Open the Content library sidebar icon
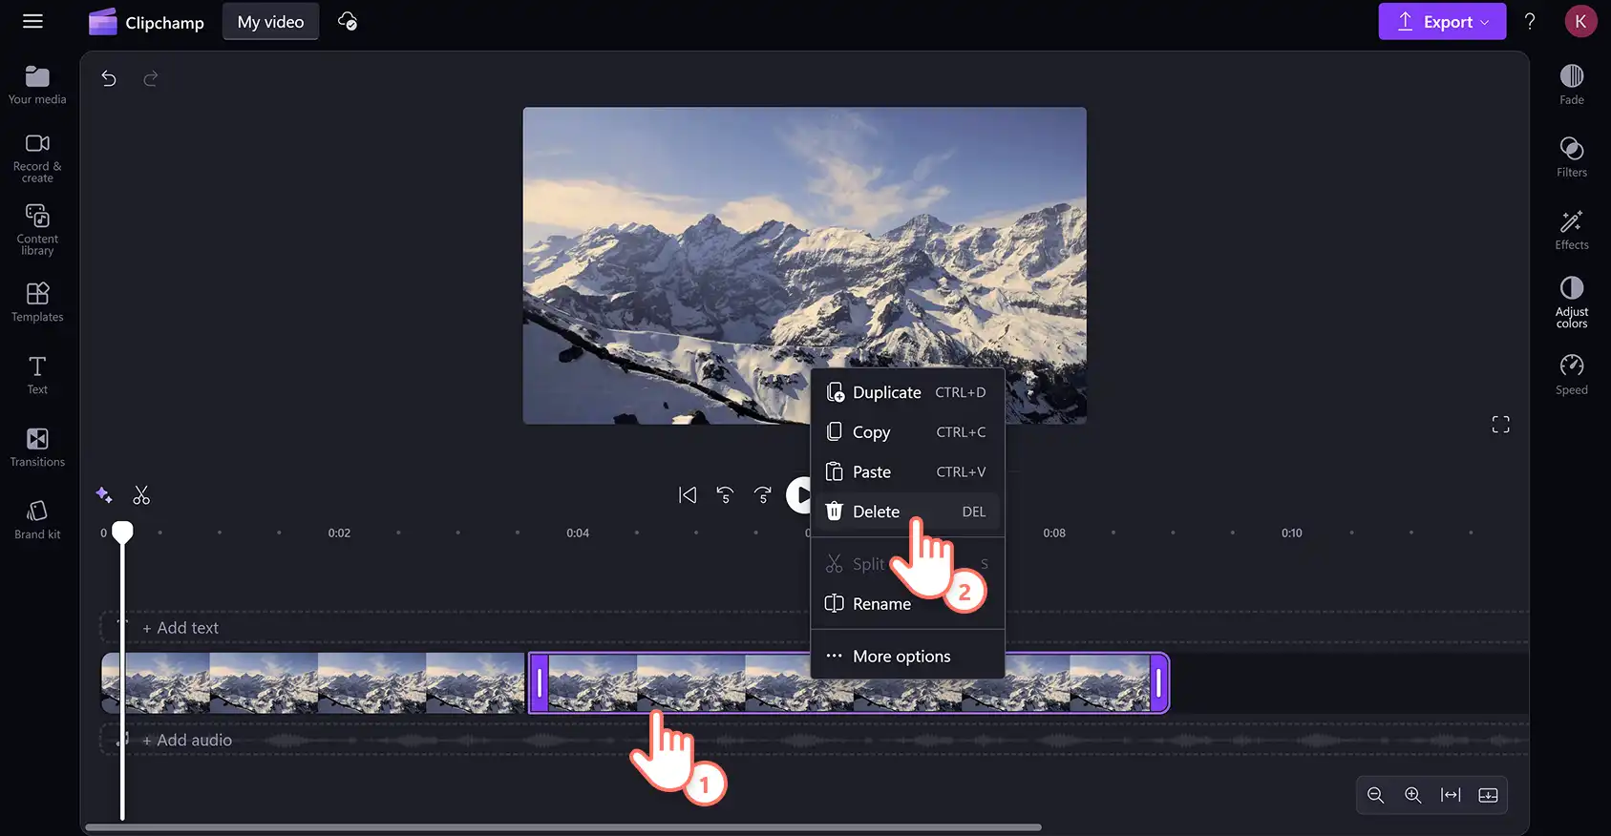 37,229
